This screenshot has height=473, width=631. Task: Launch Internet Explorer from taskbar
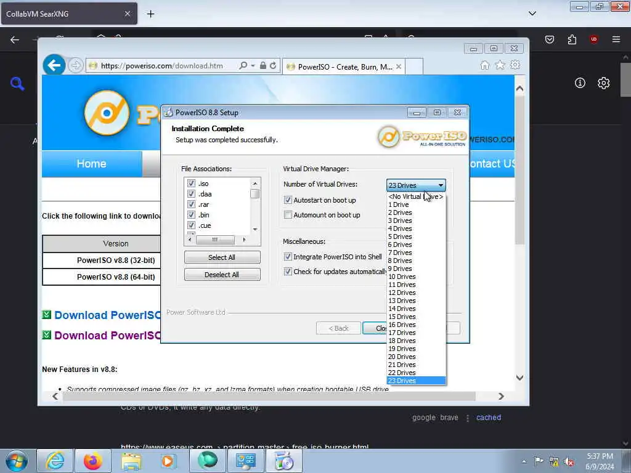pyautogui.click(x=55, y=461)
